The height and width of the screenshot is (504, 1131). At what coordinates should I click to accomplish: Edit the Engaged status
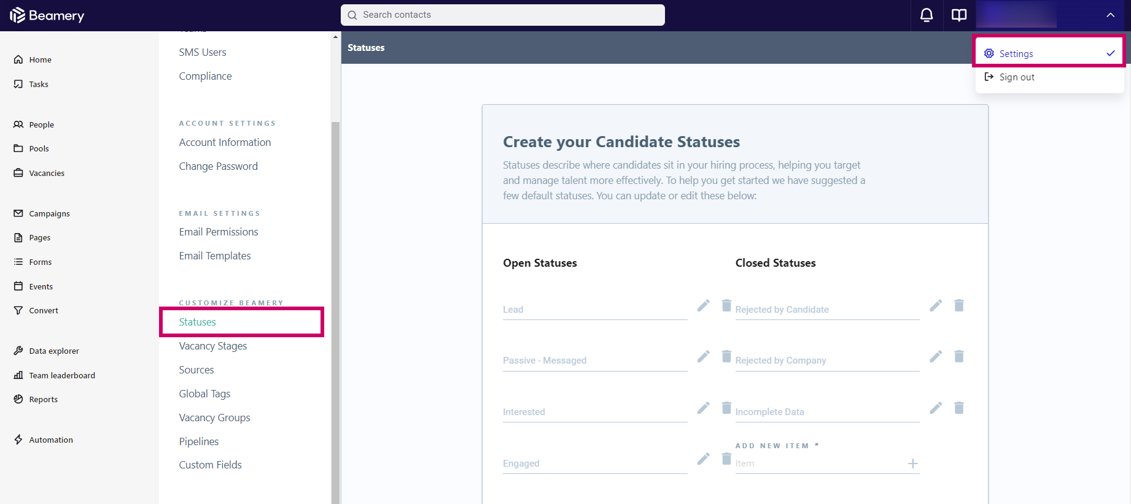pos(704,459)
